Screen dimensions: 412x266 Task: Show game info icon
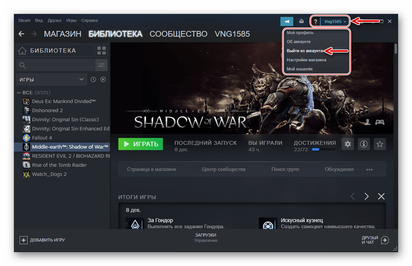tap(364, 144)
